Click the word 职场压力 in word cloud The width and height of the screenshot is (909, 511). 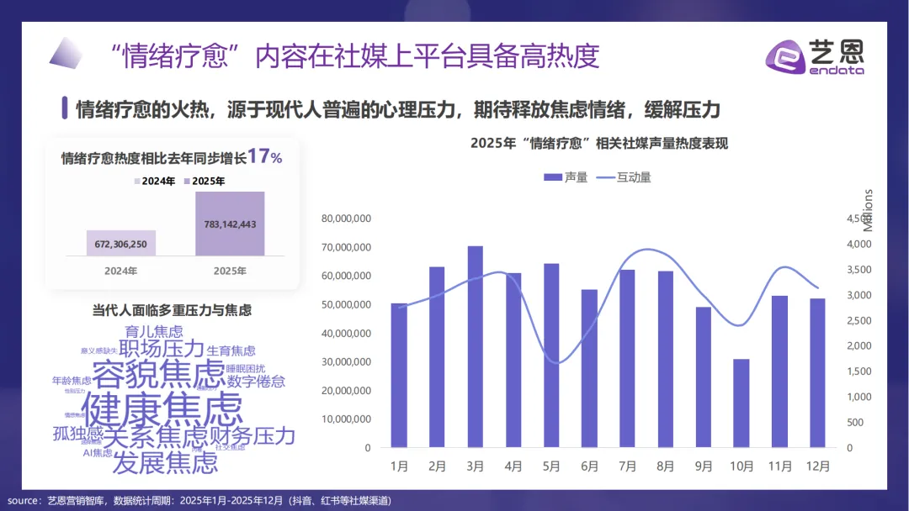162,349
